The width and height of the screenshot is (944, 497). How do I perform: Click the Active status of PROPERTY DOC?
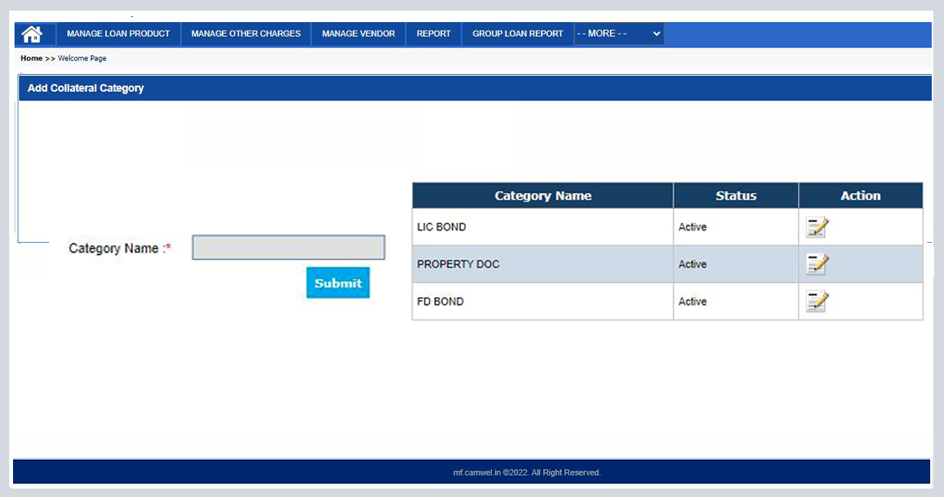(692, 263)
